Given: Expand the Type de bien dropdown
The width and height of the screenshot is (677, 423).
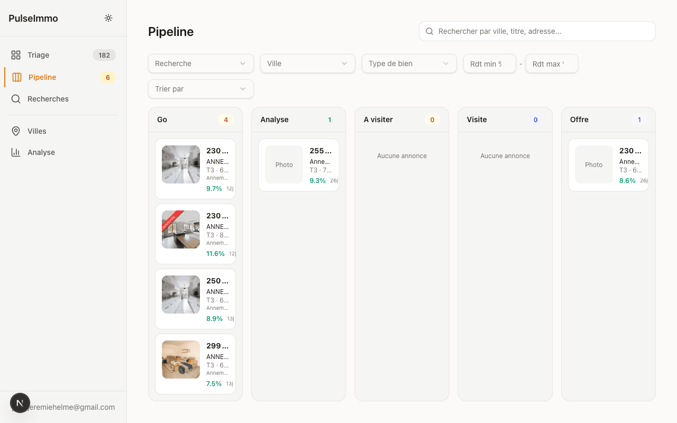Looking at the screenshot, I should (x=409, y=63).
